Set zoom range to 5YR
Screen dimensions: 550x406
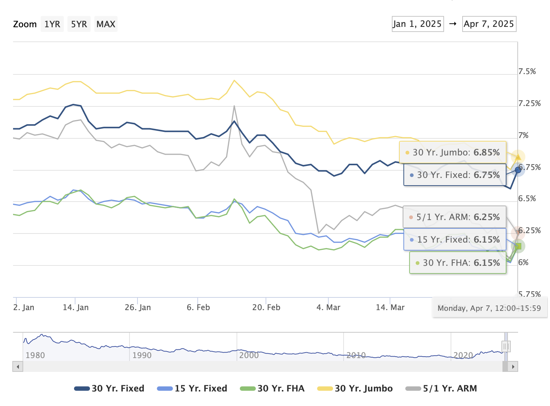click(x=79, y=24)
